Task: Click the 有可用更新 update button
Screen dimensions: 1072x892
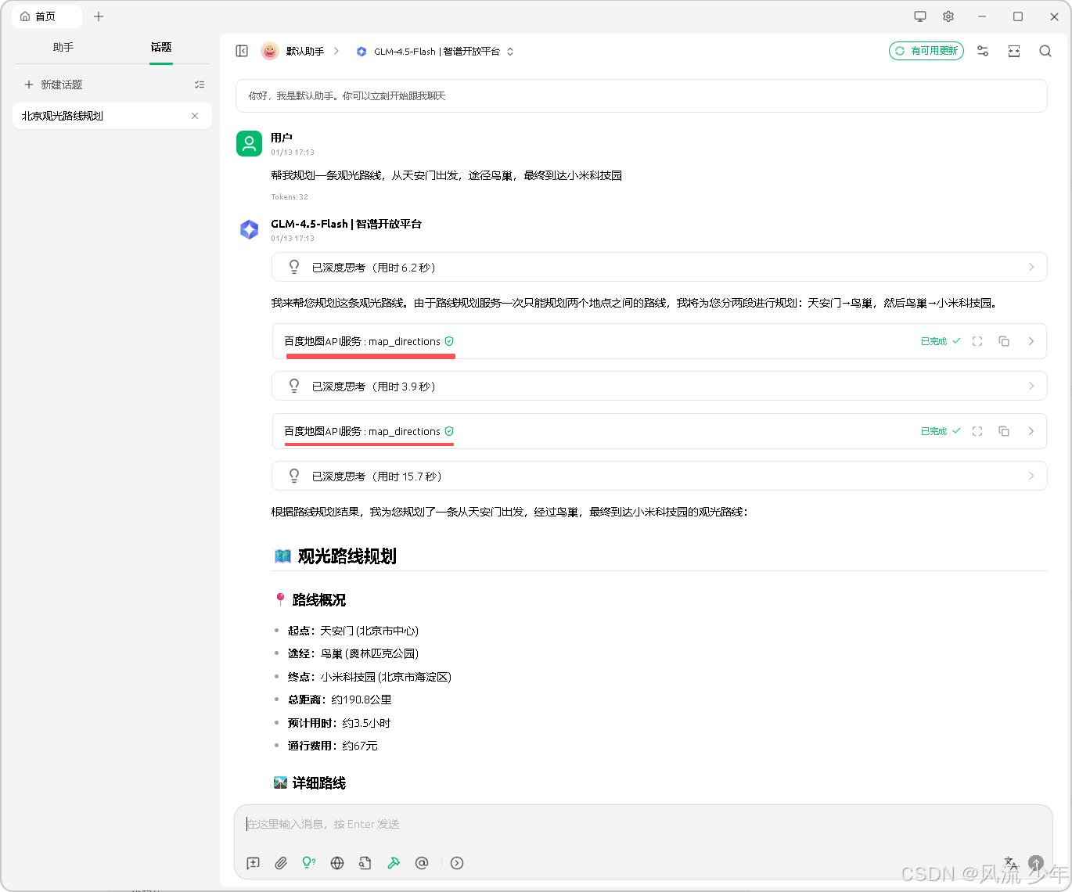Action: point(926,50)
